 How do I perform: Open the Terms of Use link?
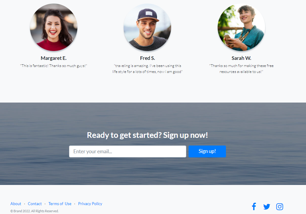point(60,204)
